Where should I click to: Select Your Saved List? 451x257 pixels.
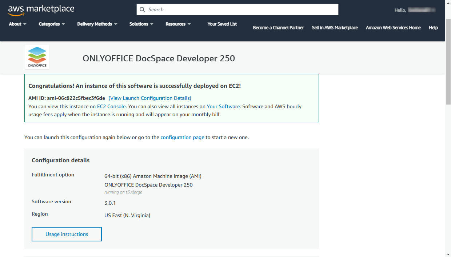[222, 24]
